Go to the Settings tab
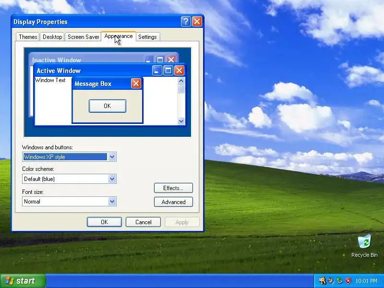The height and width of the screenshot is (288, 384). coord(147,37)
